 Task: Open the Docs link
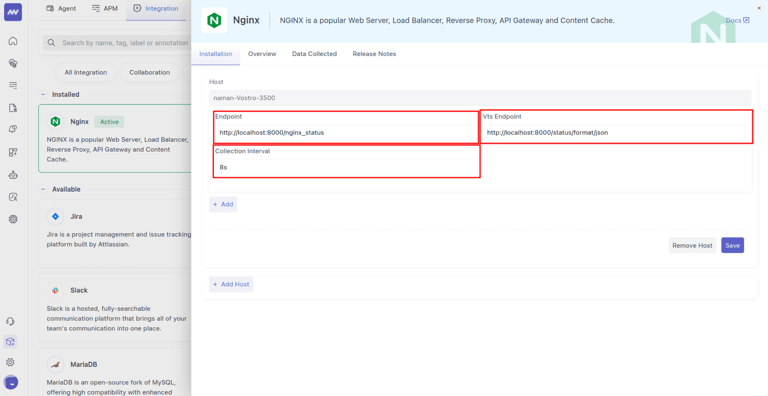click(x=737, y=20)
